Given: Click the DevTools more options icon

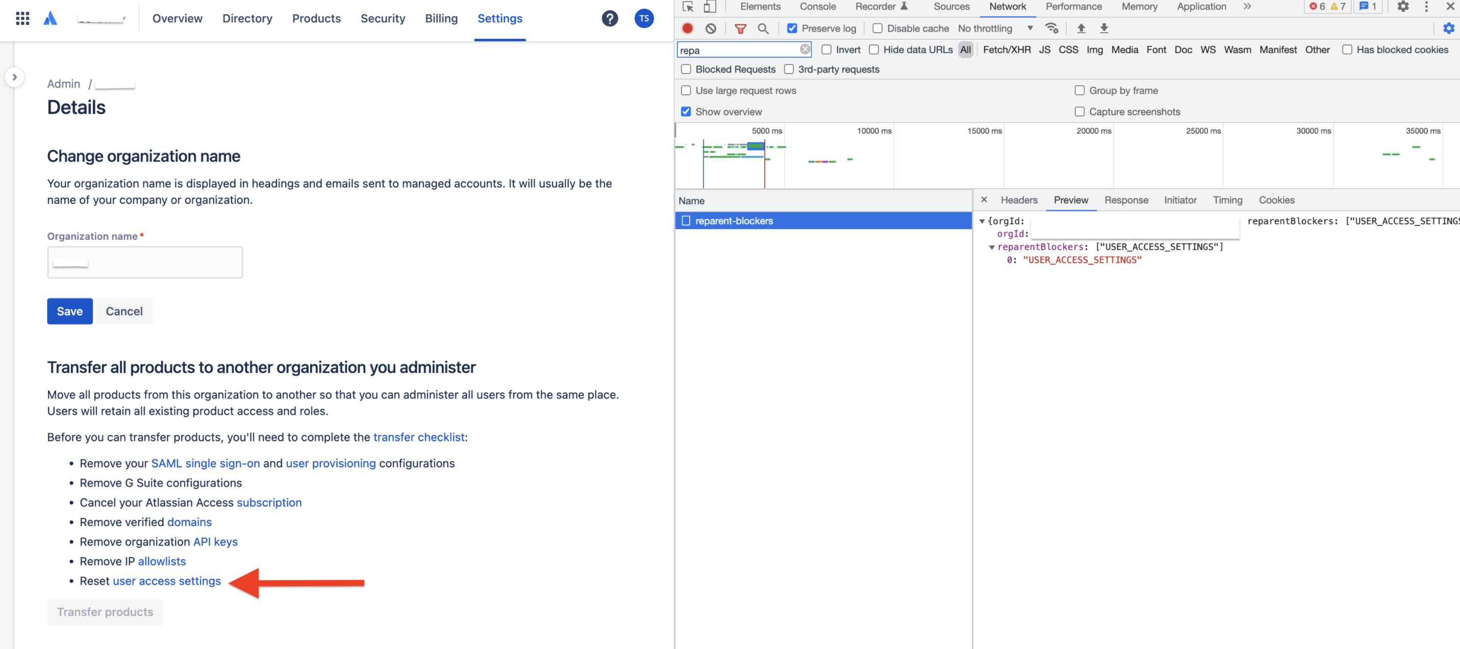Looking at the screenshot, I should 1426,8.
